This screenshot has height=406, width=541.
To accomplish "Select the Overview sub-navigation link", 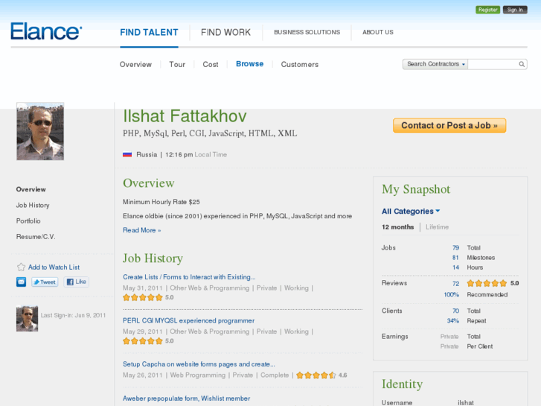I will pyautogui.click(x=135, y=65).
